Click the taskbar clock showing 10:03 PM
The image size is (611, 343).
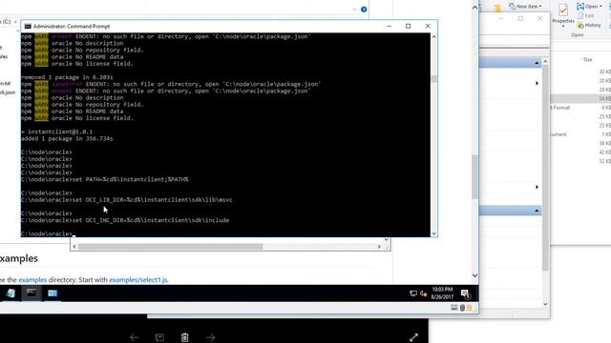tap(442, 293)
